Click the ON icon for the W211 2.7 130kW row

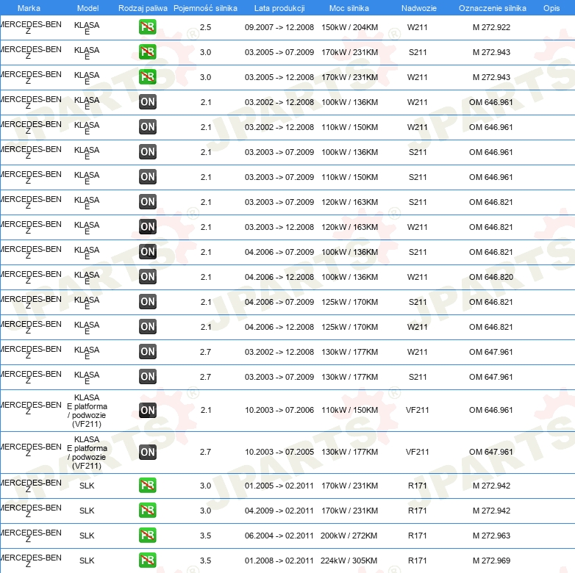tap(147, 352)
